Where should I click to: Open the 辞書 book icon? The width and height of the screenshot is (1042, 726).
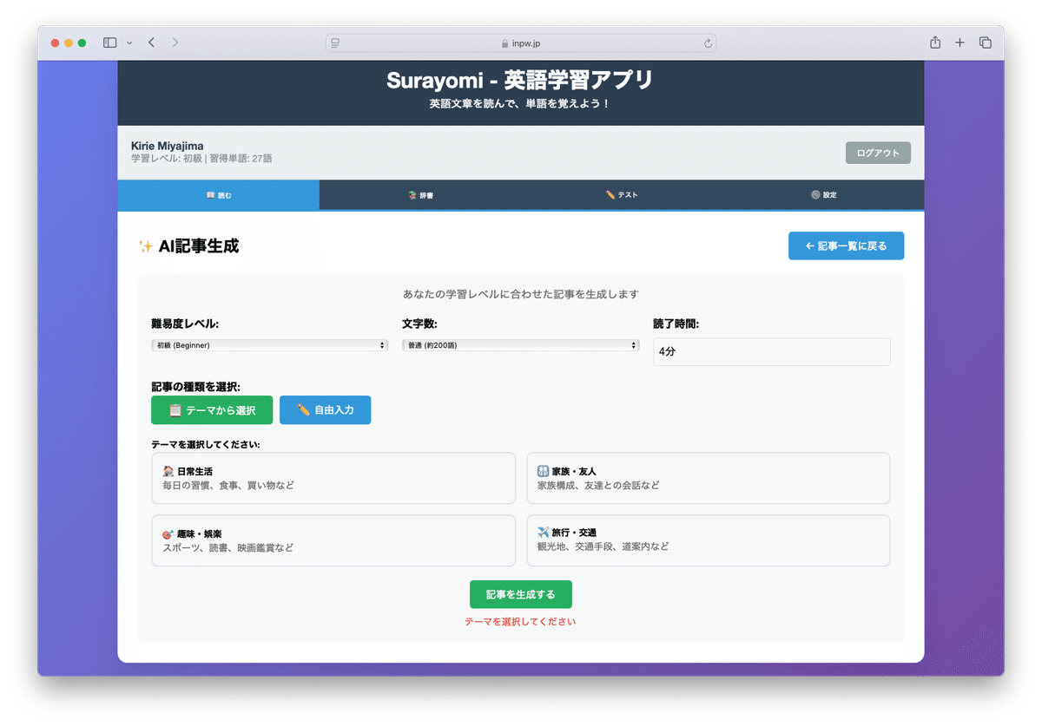pyautogui.click(x=410, y=194)
